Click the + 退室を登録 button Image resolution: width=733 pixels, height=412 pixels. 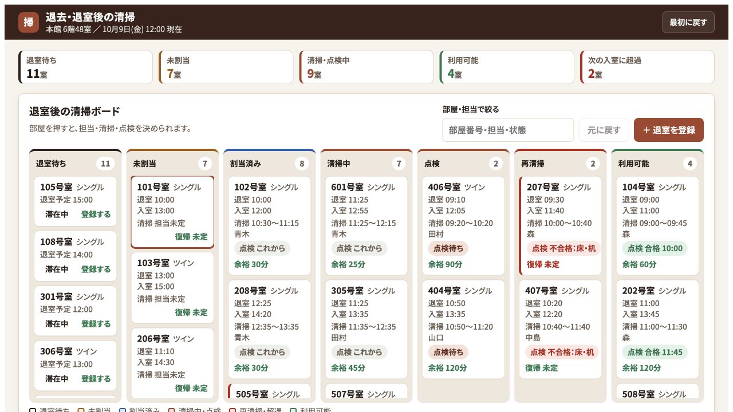(669, 130)
